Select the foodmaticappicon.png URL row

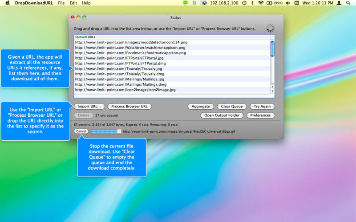[x=172, y=53]
